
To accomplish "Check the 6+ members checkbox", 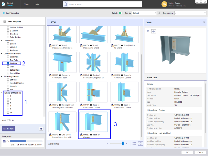I will coord(8,112).
